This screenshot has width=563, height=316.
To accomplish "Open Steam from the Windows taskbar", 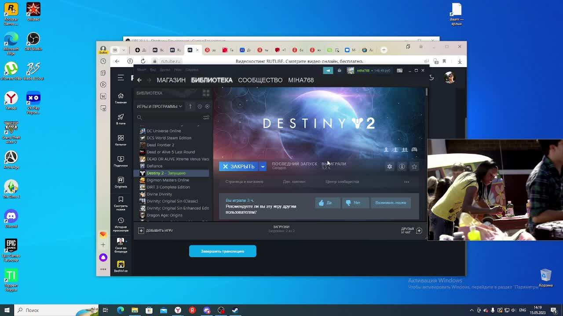I will (235, 310).
